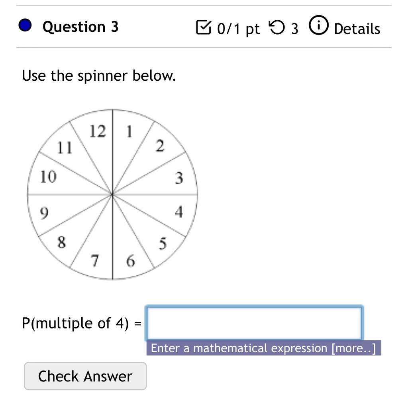The height and width of the screenshot is (406, 408).
Task: Click the center of the spinner
Action: (112, 194)
